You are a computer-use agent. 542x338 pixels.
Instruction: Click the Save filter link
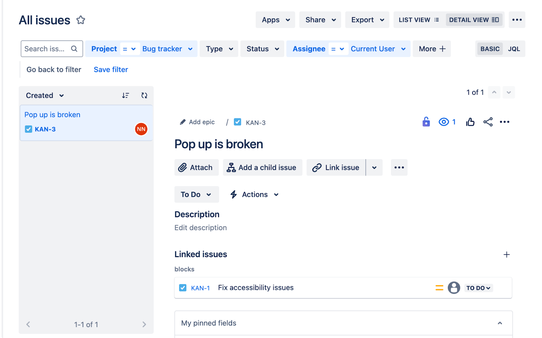click(110, 69)
